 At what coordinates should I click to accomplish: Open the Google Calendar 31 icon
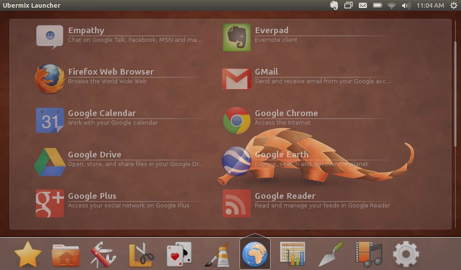50,120
